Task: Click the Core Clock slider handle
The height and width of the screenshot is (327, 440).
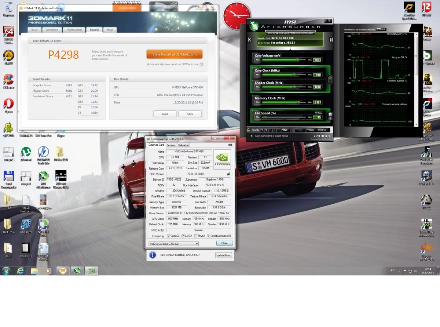Action: pos(294,75)
